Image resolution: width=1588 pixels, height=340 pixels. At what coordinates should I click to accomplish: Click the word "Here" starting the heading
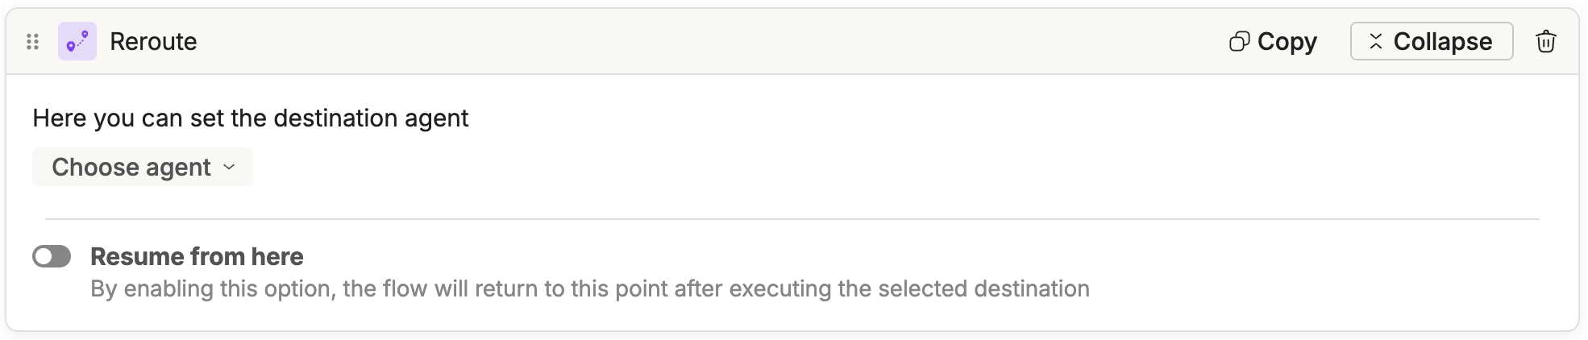pyautogui.click(x=59, y=118)
